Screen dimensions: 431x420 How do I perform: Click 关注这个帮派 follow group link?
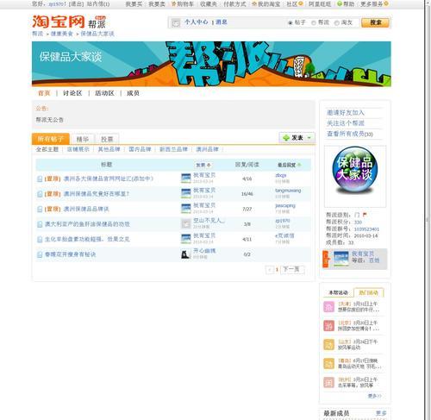346,123
